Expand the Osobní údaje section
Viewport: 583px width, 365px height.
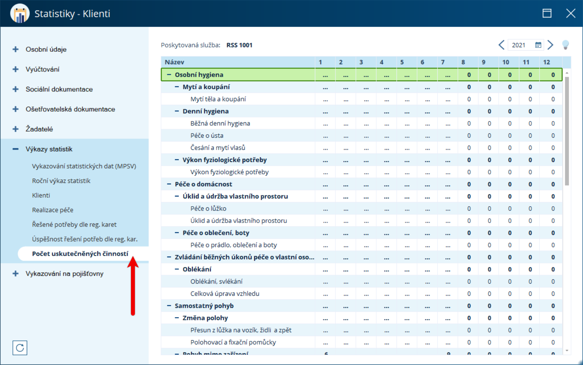[16, 49]
